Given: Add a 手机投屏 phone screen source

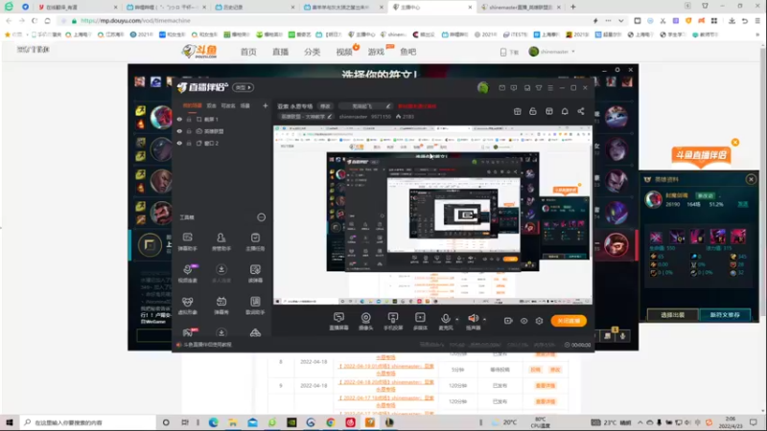Looking at the screenshot, I should [x=393, y=321].
